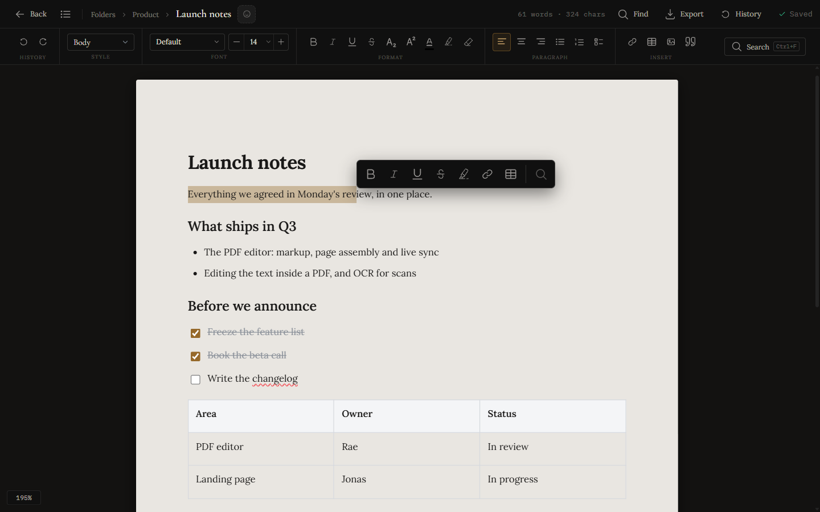820x512 pixels.
Task: Open the History panel button
Action: (741, 14)
